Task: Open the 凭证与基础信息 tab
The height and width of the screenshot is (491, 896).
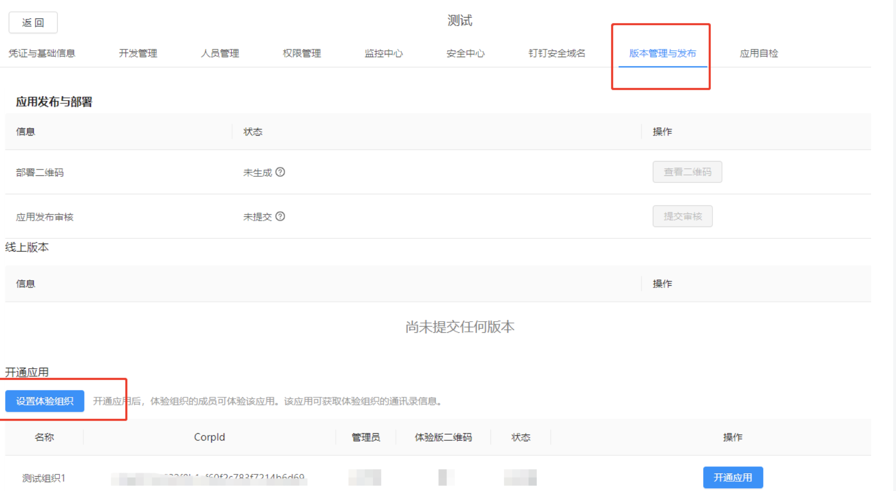Action: coord(42,53)
